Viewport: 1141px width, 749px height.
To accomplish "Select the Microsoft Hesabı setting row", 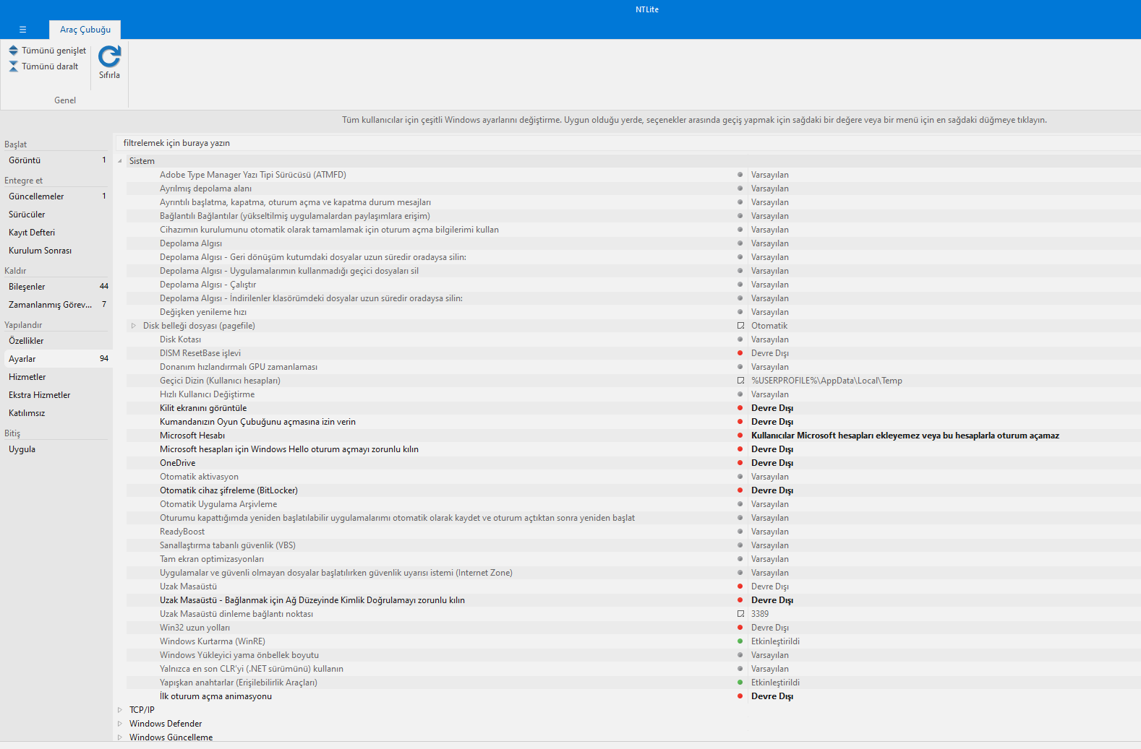I will coord(633,436).
